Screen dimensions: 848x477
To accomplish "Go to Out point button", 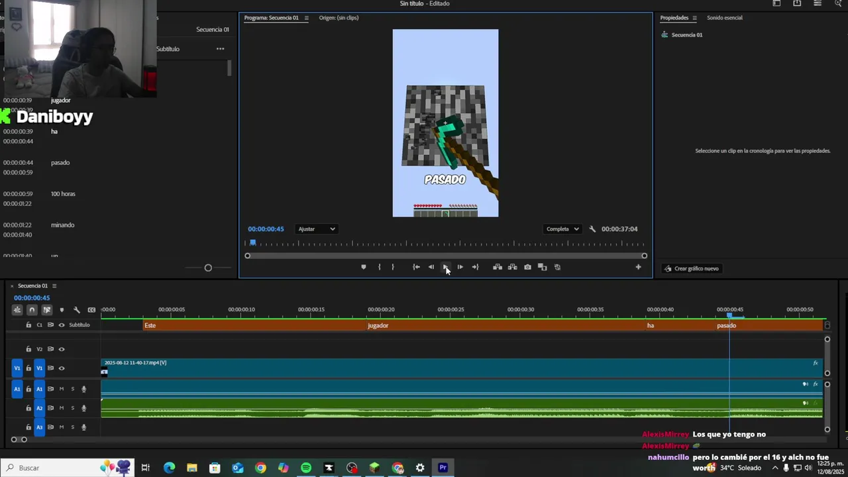I will [x=475, y=267].
